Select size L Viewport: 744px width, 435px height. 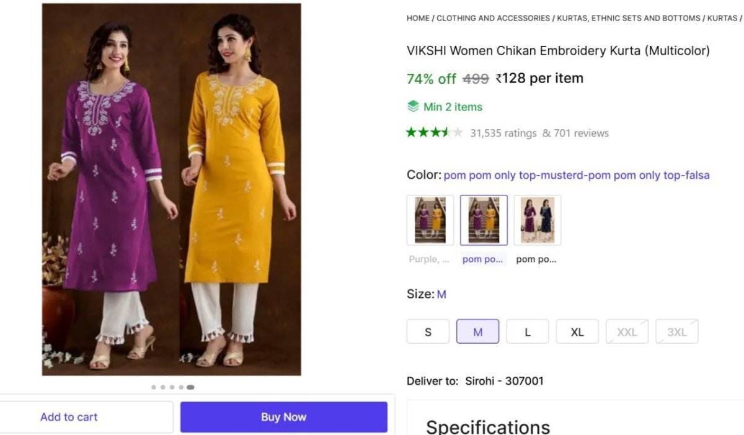click(x=527, y=331)
